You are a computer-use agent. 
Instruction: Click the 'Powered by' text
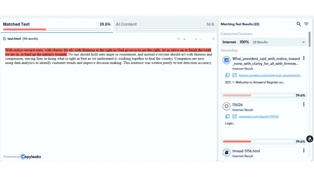11,157
